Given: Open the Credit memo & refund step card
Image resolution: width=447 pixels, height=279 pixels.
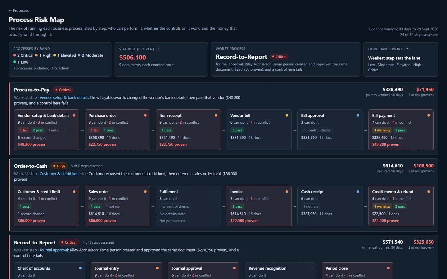Looking at the screenshot, I should [401, 206].
